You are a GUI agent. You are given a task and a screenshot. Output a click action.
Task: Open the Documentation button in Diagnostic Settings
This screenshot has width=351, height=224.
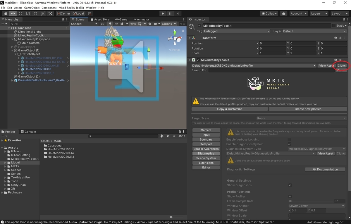(x=325, y=169)
